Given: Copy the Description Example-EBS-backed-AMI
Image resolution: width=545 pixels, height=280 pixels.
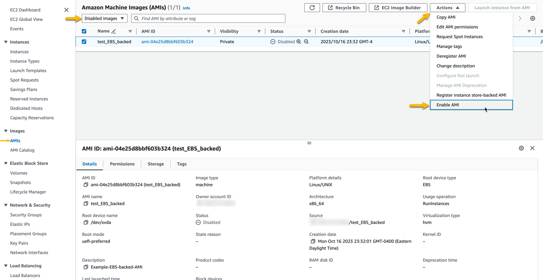Looking at the screenshot, I should tap(85, 267).
